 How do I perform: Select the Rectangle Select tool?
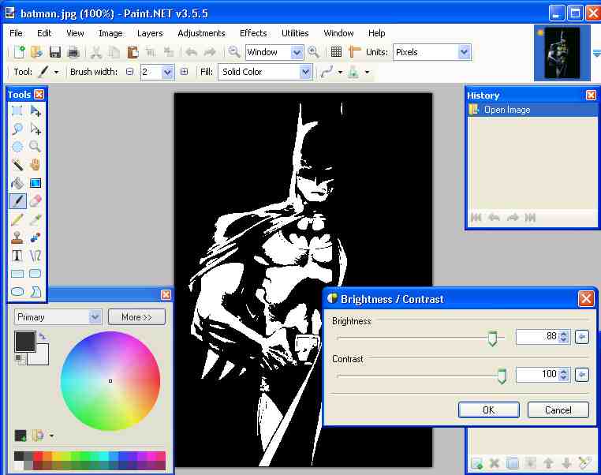17,110
